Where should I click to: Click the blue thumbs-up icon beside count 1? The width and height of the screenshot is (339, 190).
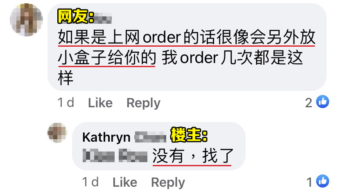(x=323, y=181)
